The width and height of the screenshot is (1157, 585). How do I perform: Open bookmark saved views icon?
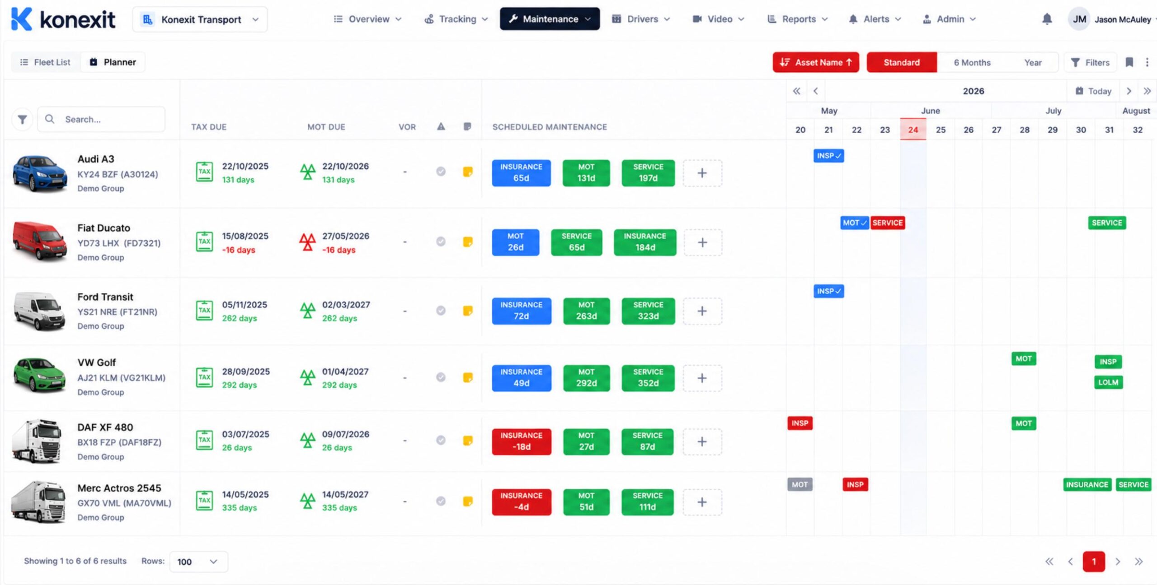click(1129, 62)
